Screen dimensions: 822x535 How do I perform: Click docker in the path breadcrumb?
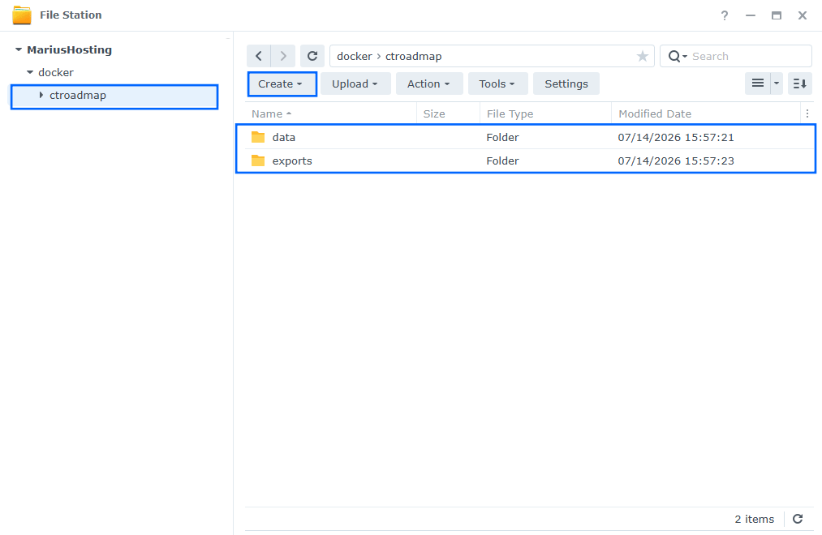click(355, 56)
